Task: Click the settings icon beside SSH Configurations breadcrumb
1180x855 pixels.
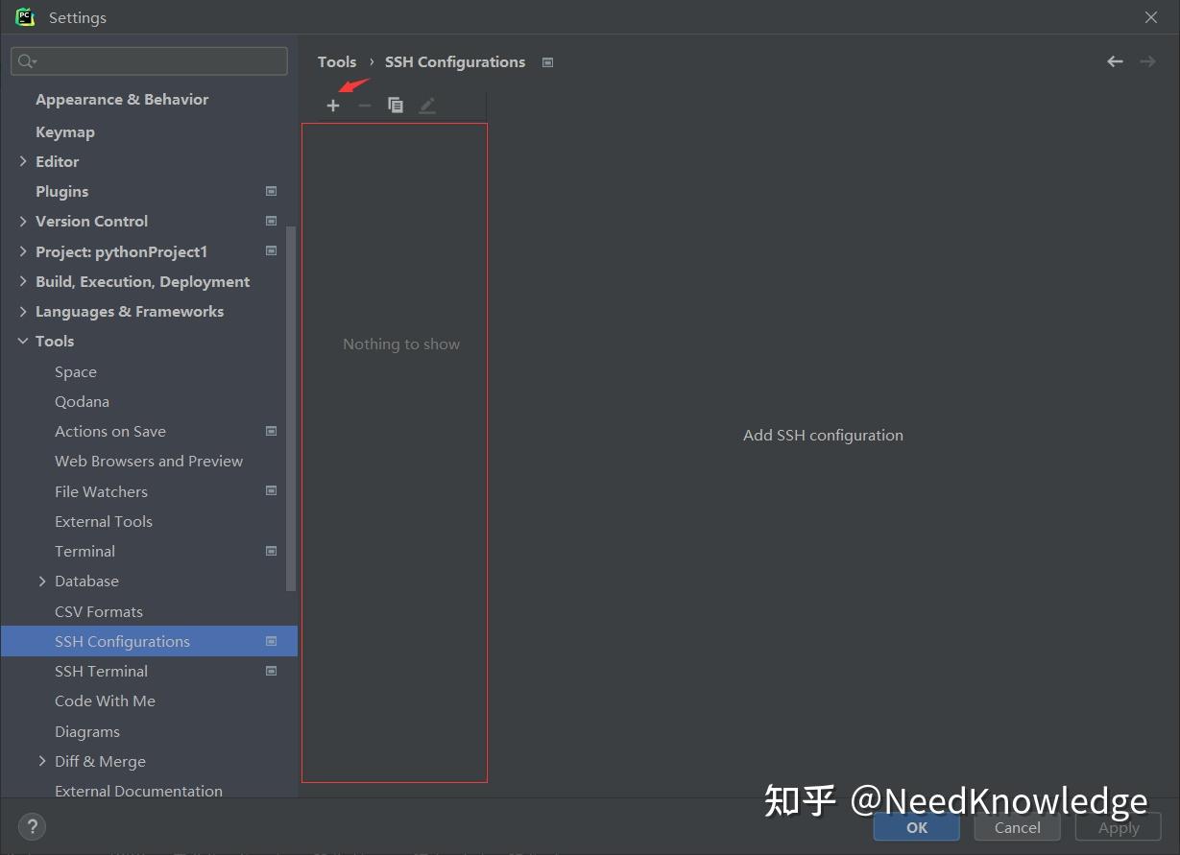Action: [547, 61]
